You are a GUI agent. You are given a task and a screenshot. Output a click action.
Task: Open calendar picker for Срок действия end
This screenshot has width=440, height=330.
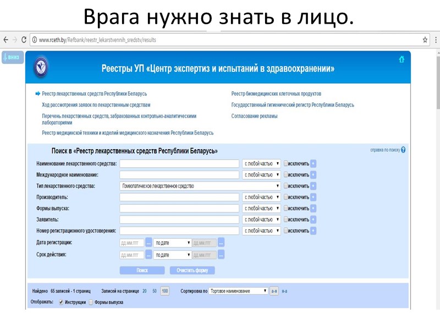click(x=221, y=255)
